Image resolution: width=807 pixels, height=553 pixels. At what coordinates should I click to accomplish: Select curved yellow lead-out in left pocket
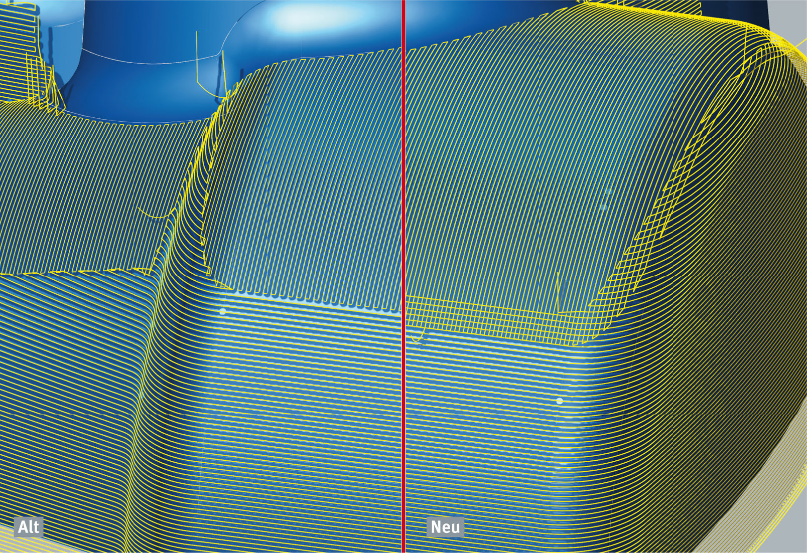156,214
